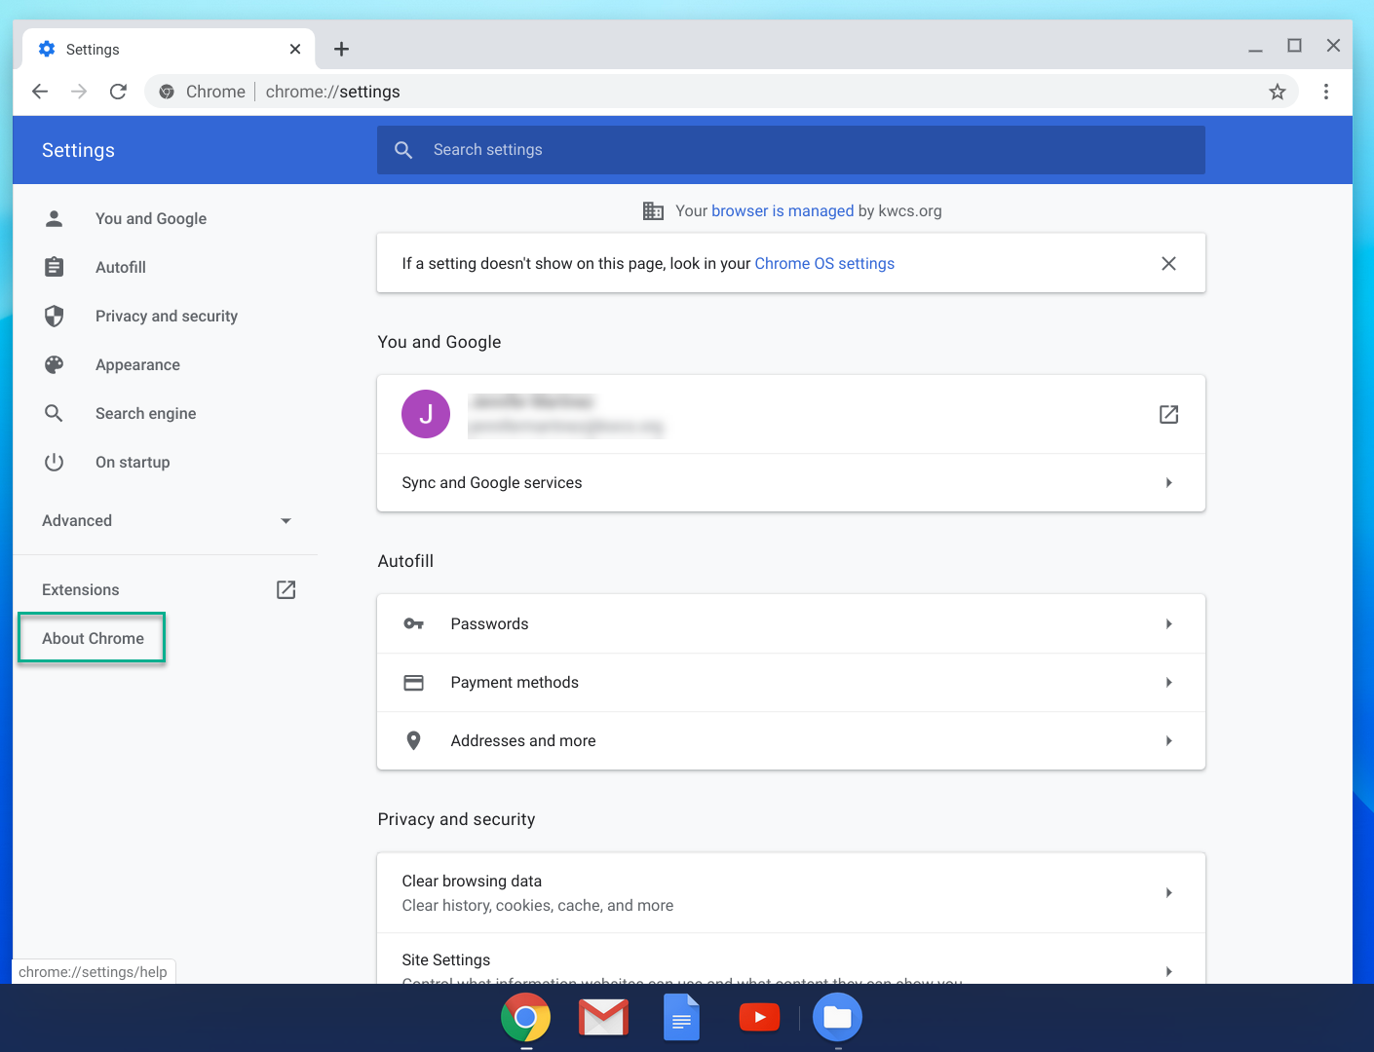Expand the Site Settings arrow
Image resolution: width=1374 pixels, height=1052 pixels.
[1168, 971]
